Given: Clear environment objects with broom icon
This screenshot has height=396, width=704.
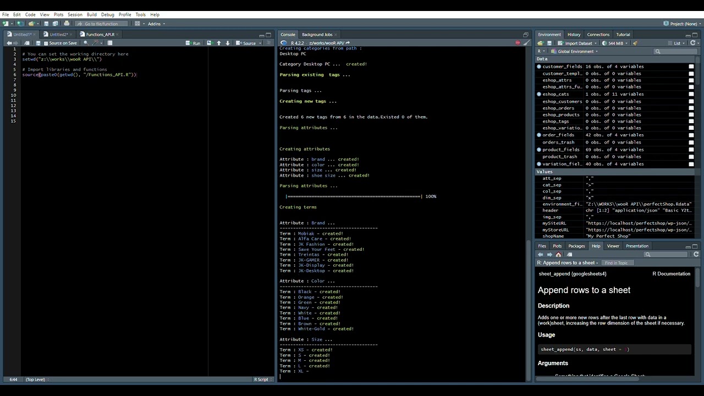Looking at the screenshot, I should [635, 43].
